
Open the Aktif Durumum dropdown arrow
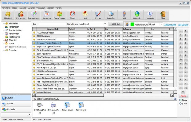pyautogui.click(x=161, y=24)
